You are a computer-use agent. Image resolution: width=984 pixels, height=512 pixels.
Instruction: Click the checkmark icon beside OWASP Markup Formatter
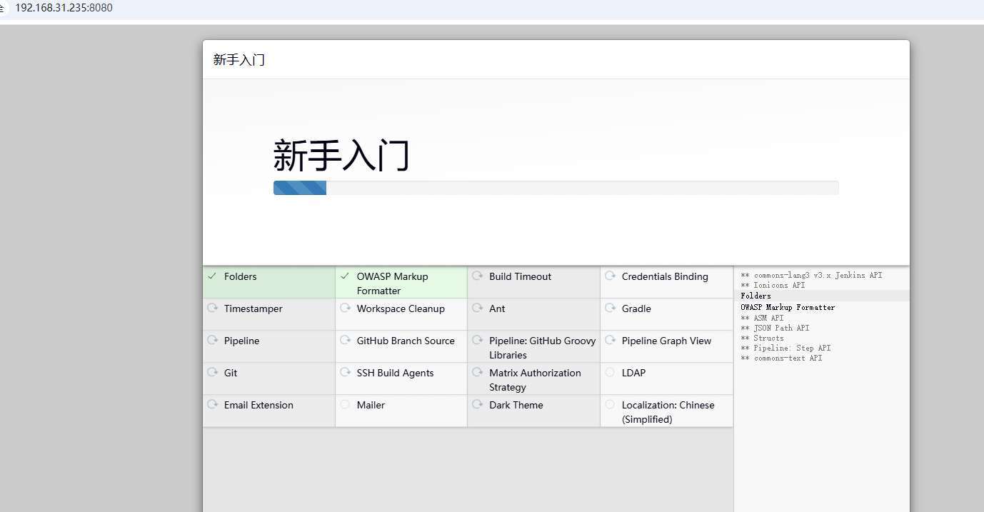click(x=345, y=276)
